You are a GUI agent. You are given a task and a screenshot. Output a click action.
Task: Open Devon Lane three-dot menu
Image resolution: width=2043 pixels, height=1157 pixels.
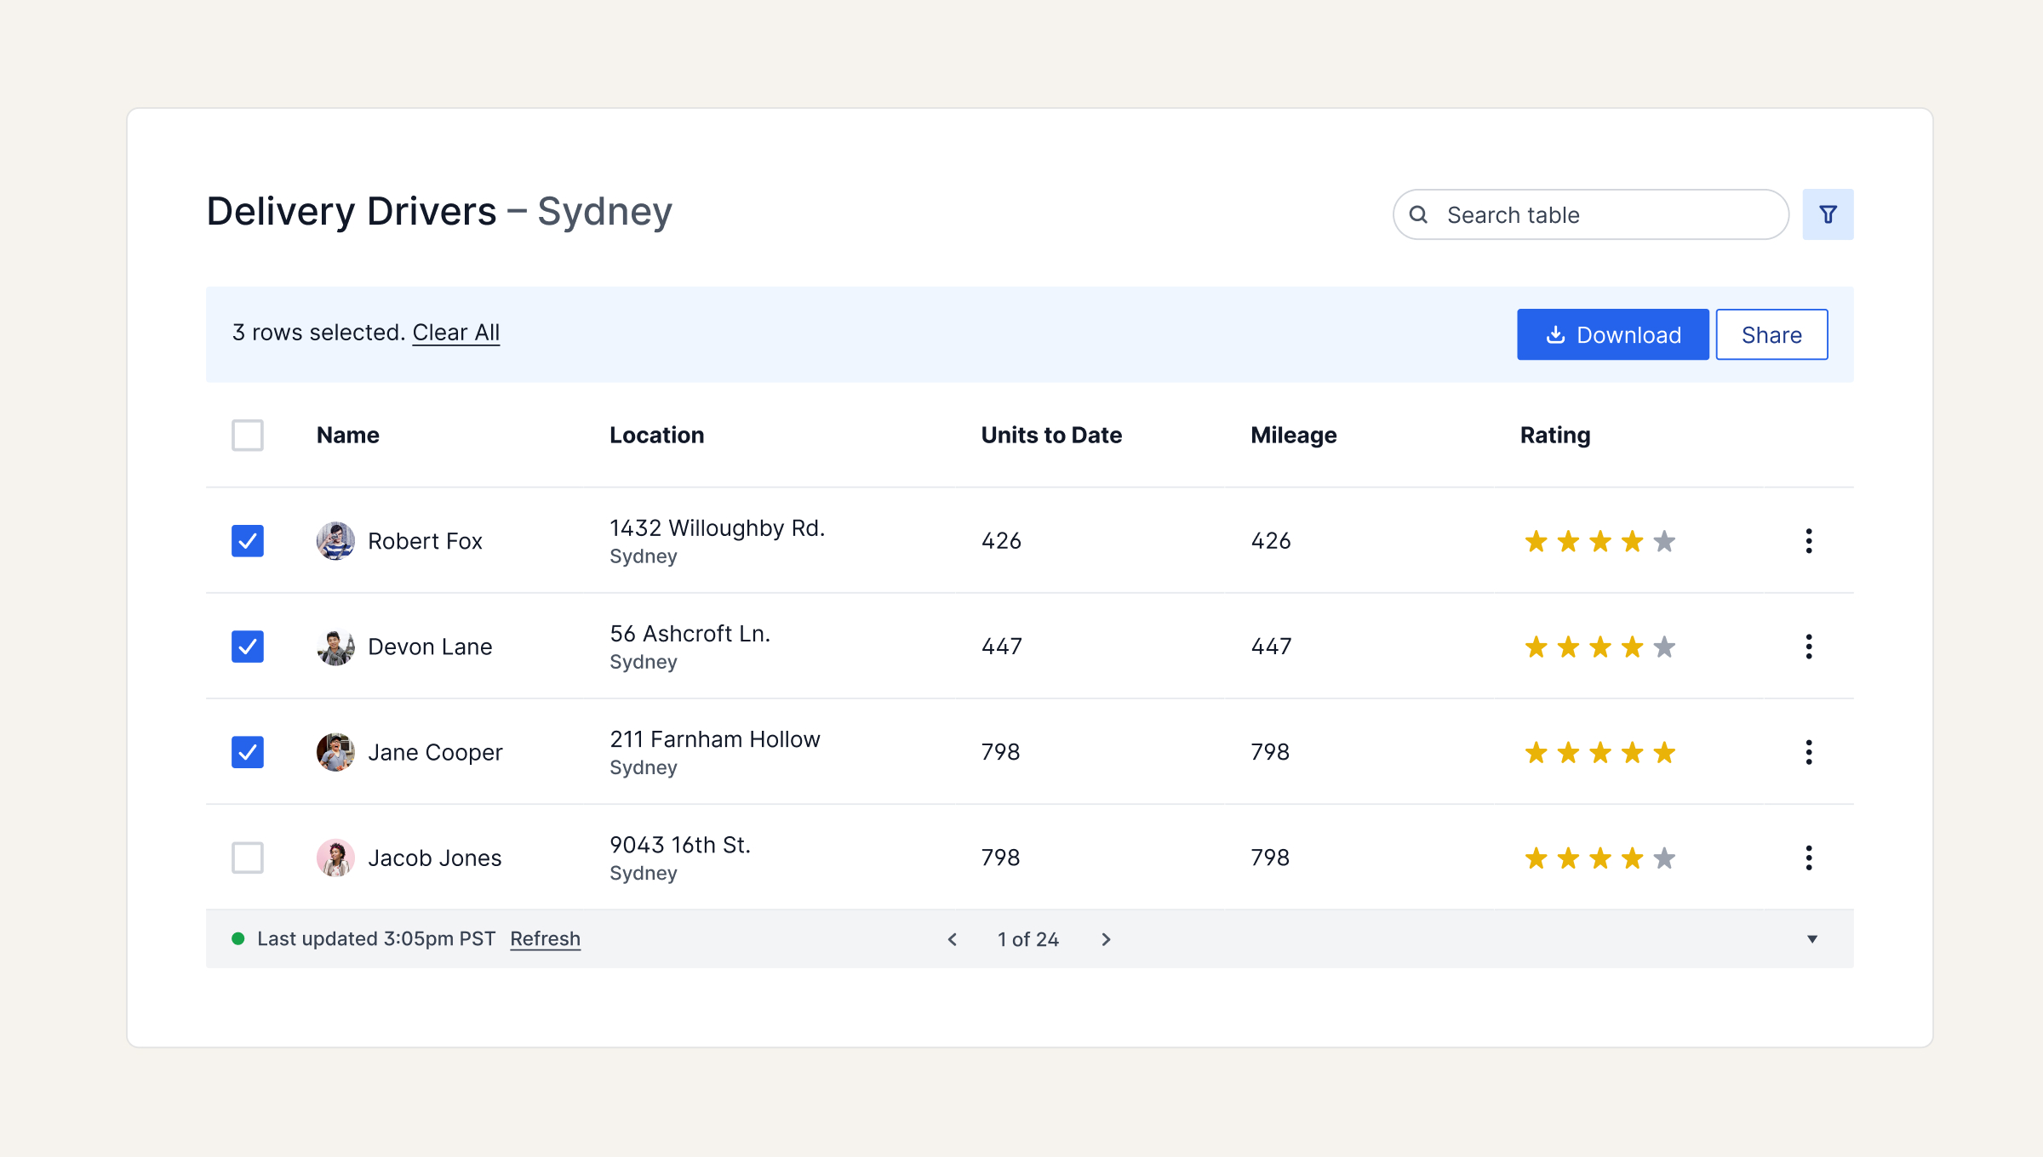click(1808, 647)
